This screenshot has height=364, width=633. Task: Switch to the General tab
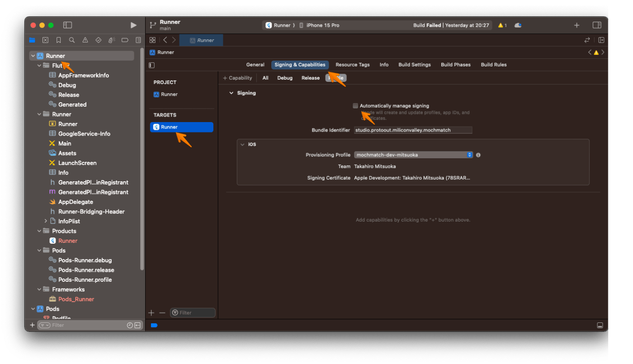(x=255, y=65)
